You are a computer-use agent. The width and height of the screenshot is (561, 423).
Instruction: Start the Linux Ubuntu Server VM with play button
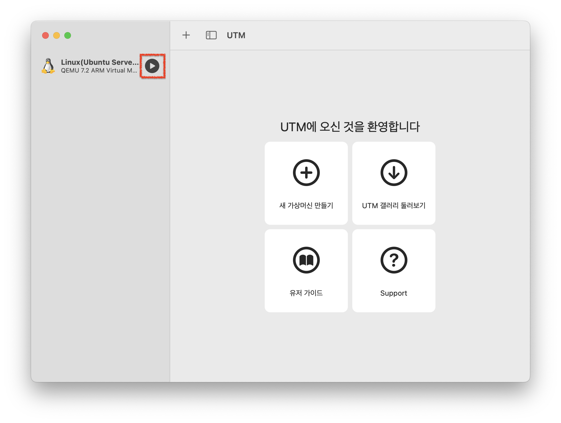[x=152, y=66]
